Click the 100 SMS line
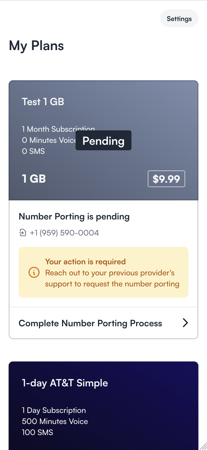The height and width of the screenshot is (450, 207). click(x=38, y=432)
